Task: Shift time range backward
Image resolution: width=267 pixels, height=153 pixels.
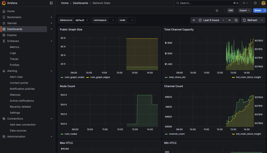Action: click(194, 20)
